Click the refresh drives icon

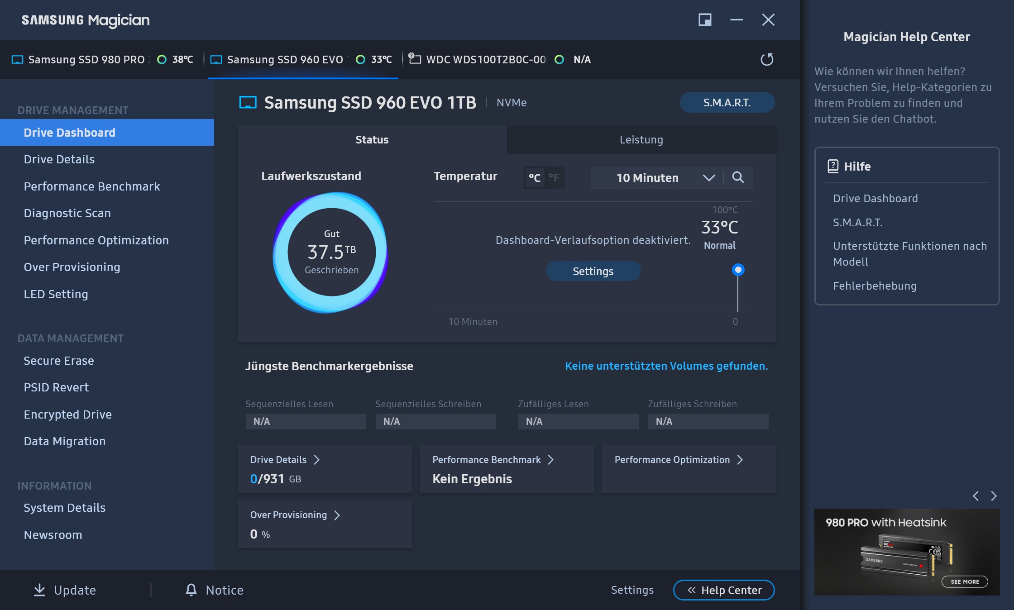click(767, 59)
